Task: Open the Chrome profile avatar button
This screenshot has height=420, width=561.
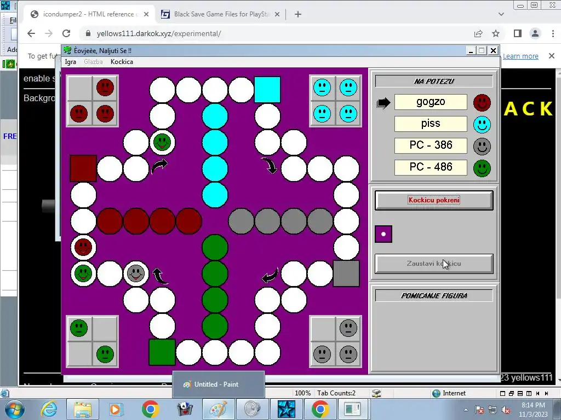Action: (535, 33)
